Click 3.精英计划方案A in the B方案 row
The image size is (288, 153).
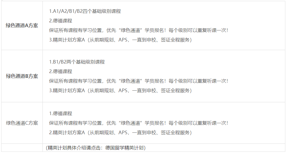click(67, 90)
